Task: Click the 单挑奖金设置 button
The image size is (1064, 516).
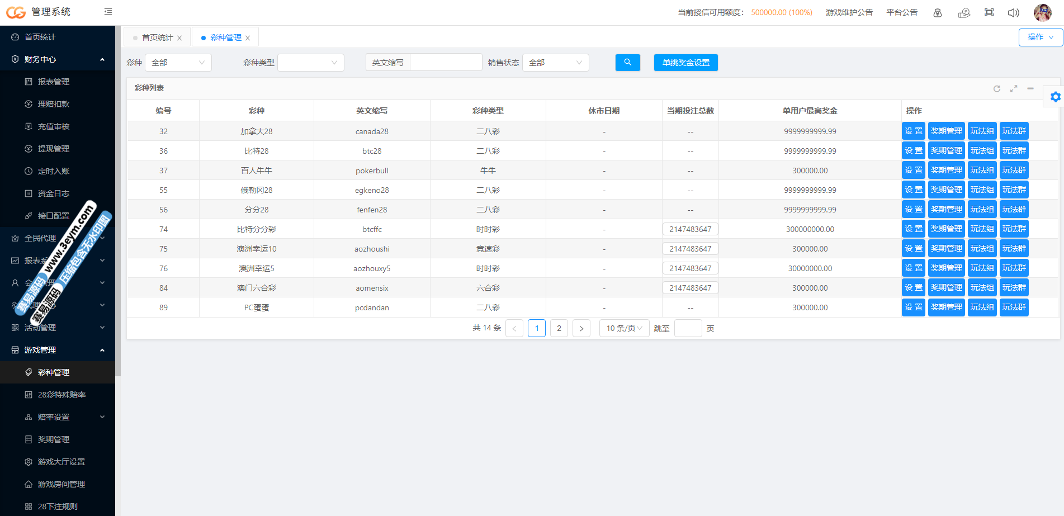Action: (x=685, y=63)
